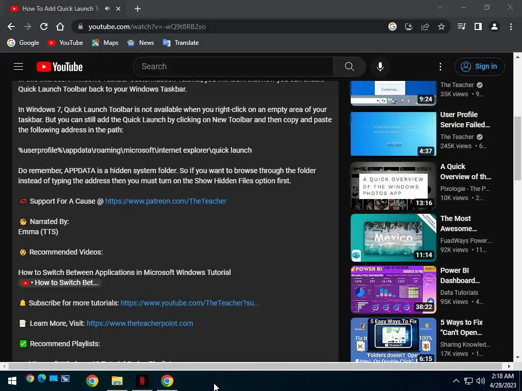The image size is (522, 391).
Task: Install app icon in address bar
Action: [408, 26]
